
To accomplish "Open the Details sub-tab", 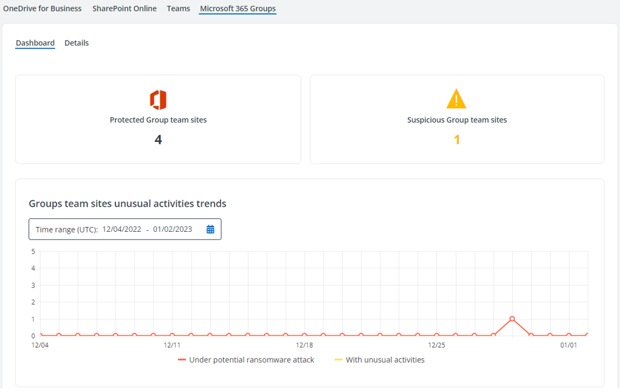I will tap(77, 43).
